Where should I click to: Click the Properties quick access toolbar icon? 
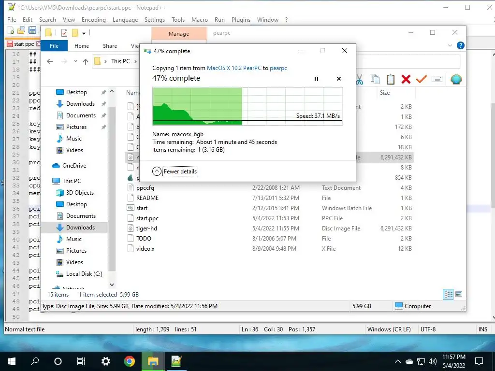click(x=64, y=33)
